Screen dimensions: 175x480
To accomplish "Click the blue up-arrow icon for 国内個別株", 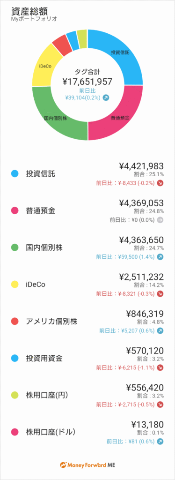I will [160, 257].
